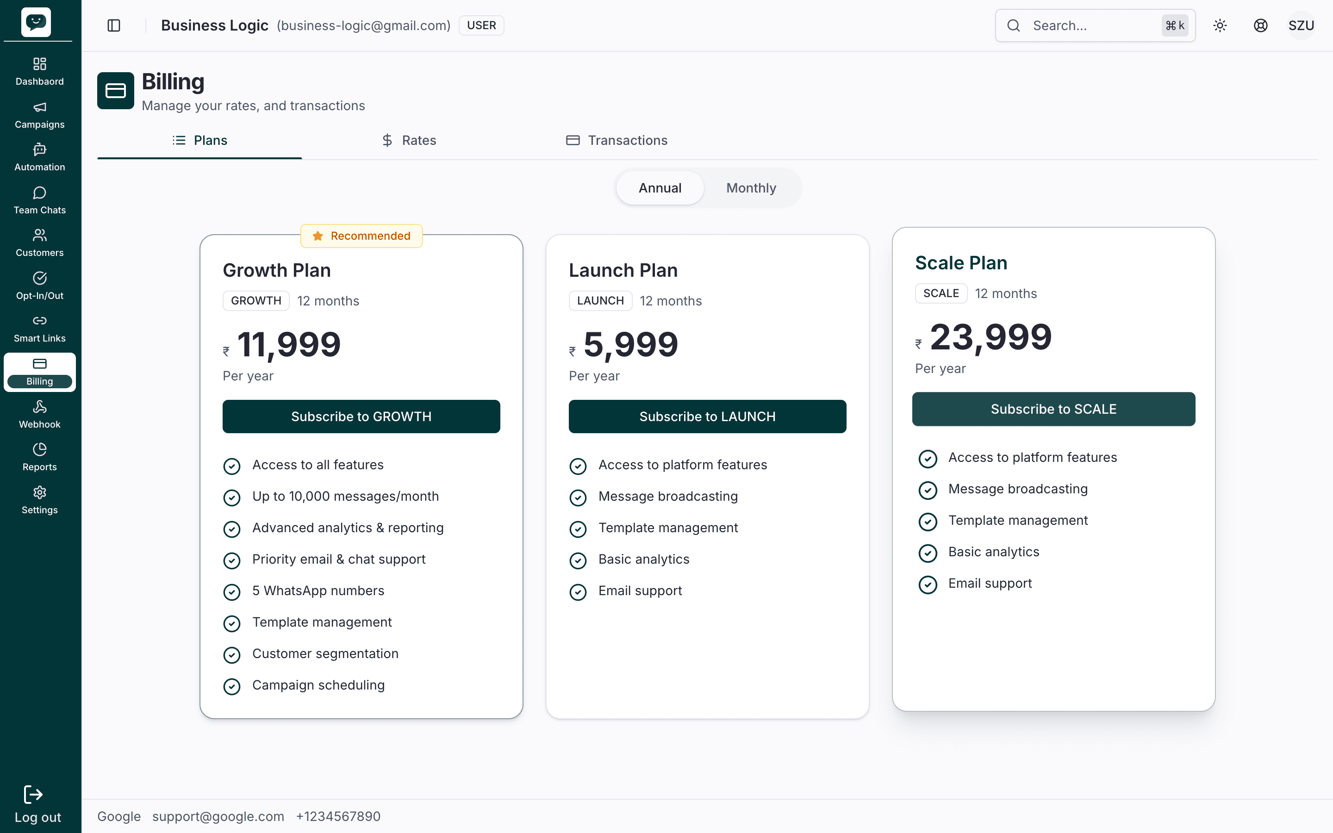Click 'Priority email & chat support' item
Screen dimensions: 1333x833
click(x=339, y=559)
